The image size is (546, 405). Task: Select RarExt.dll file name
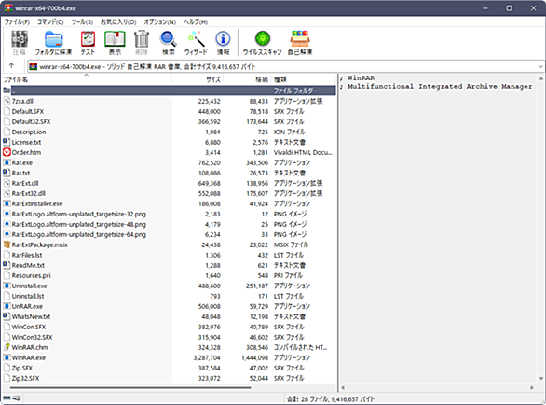coord(25,183)
